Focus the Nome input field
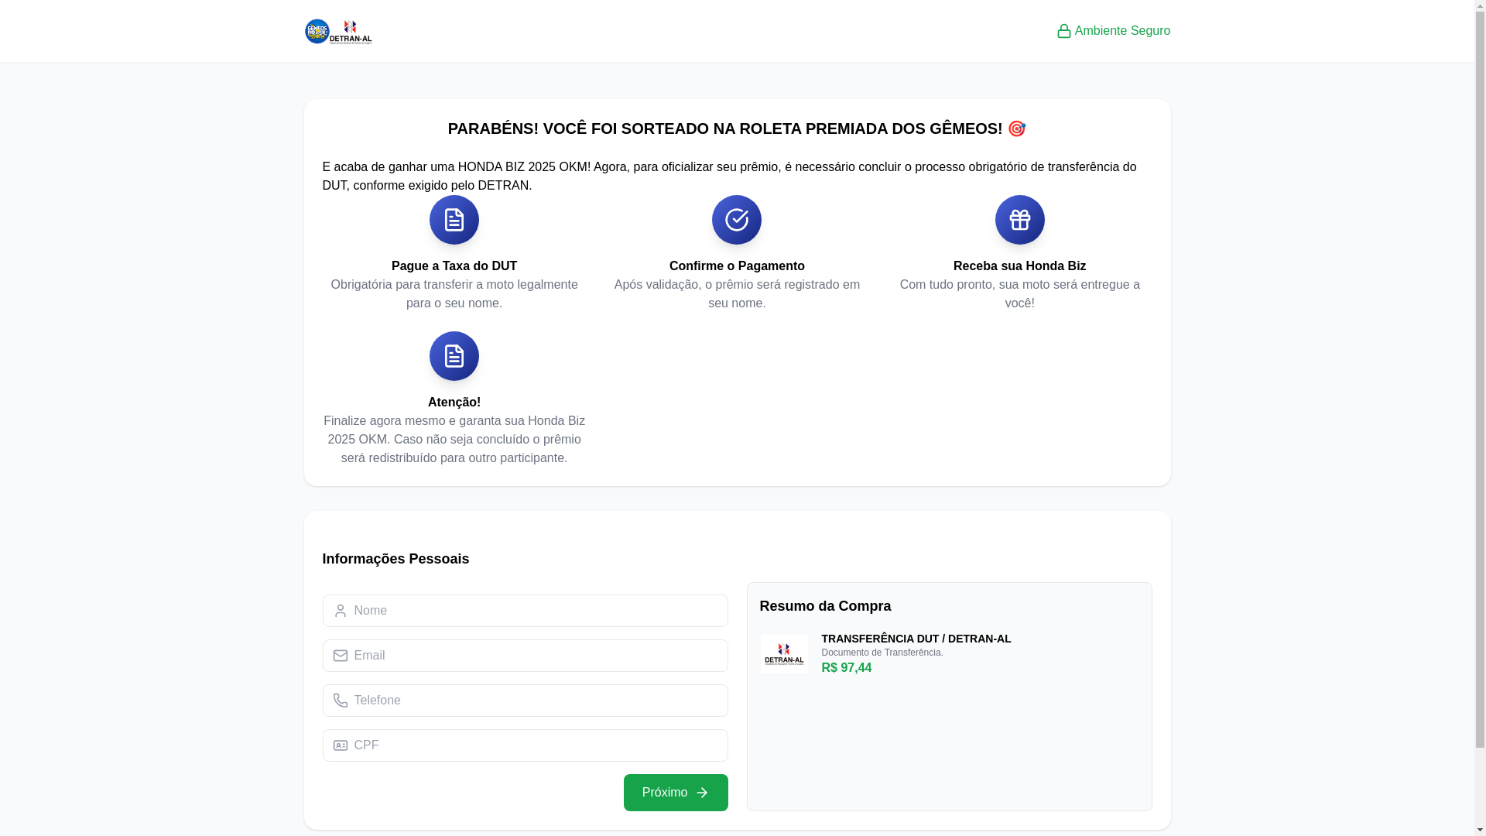This screenshot has width=1486, height=836. 526,611
